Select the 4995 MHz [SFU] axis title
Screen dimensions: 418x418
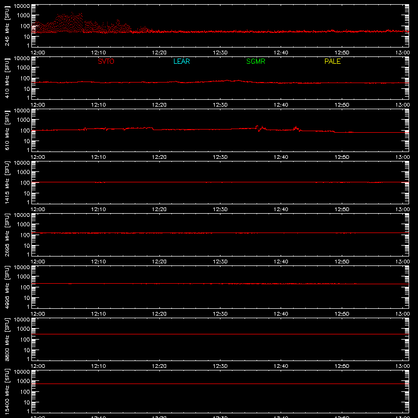(7, 287)
